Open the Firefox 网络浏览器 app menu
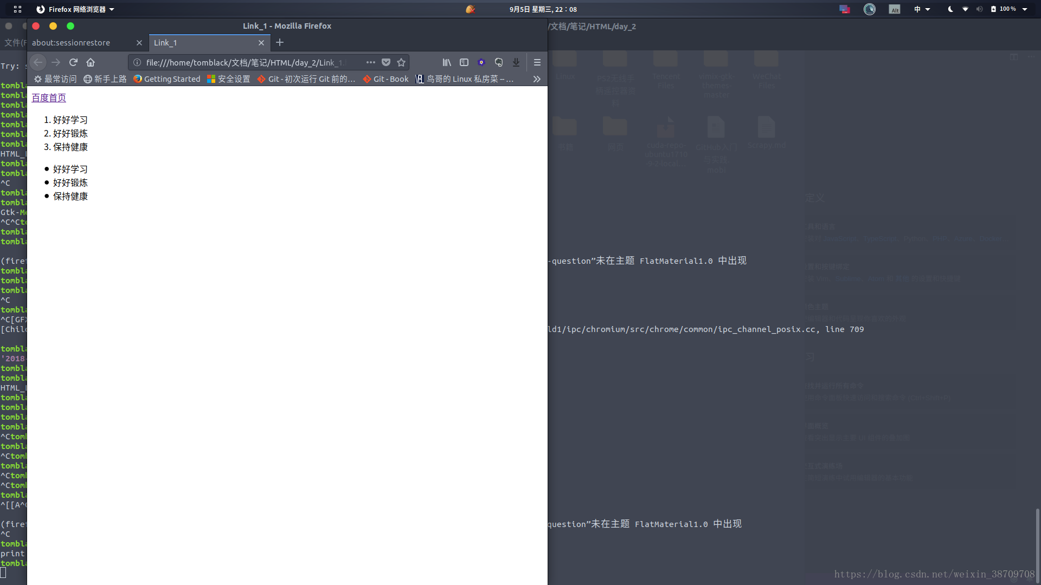1041x585 pixels. click(x=75, y=9)
